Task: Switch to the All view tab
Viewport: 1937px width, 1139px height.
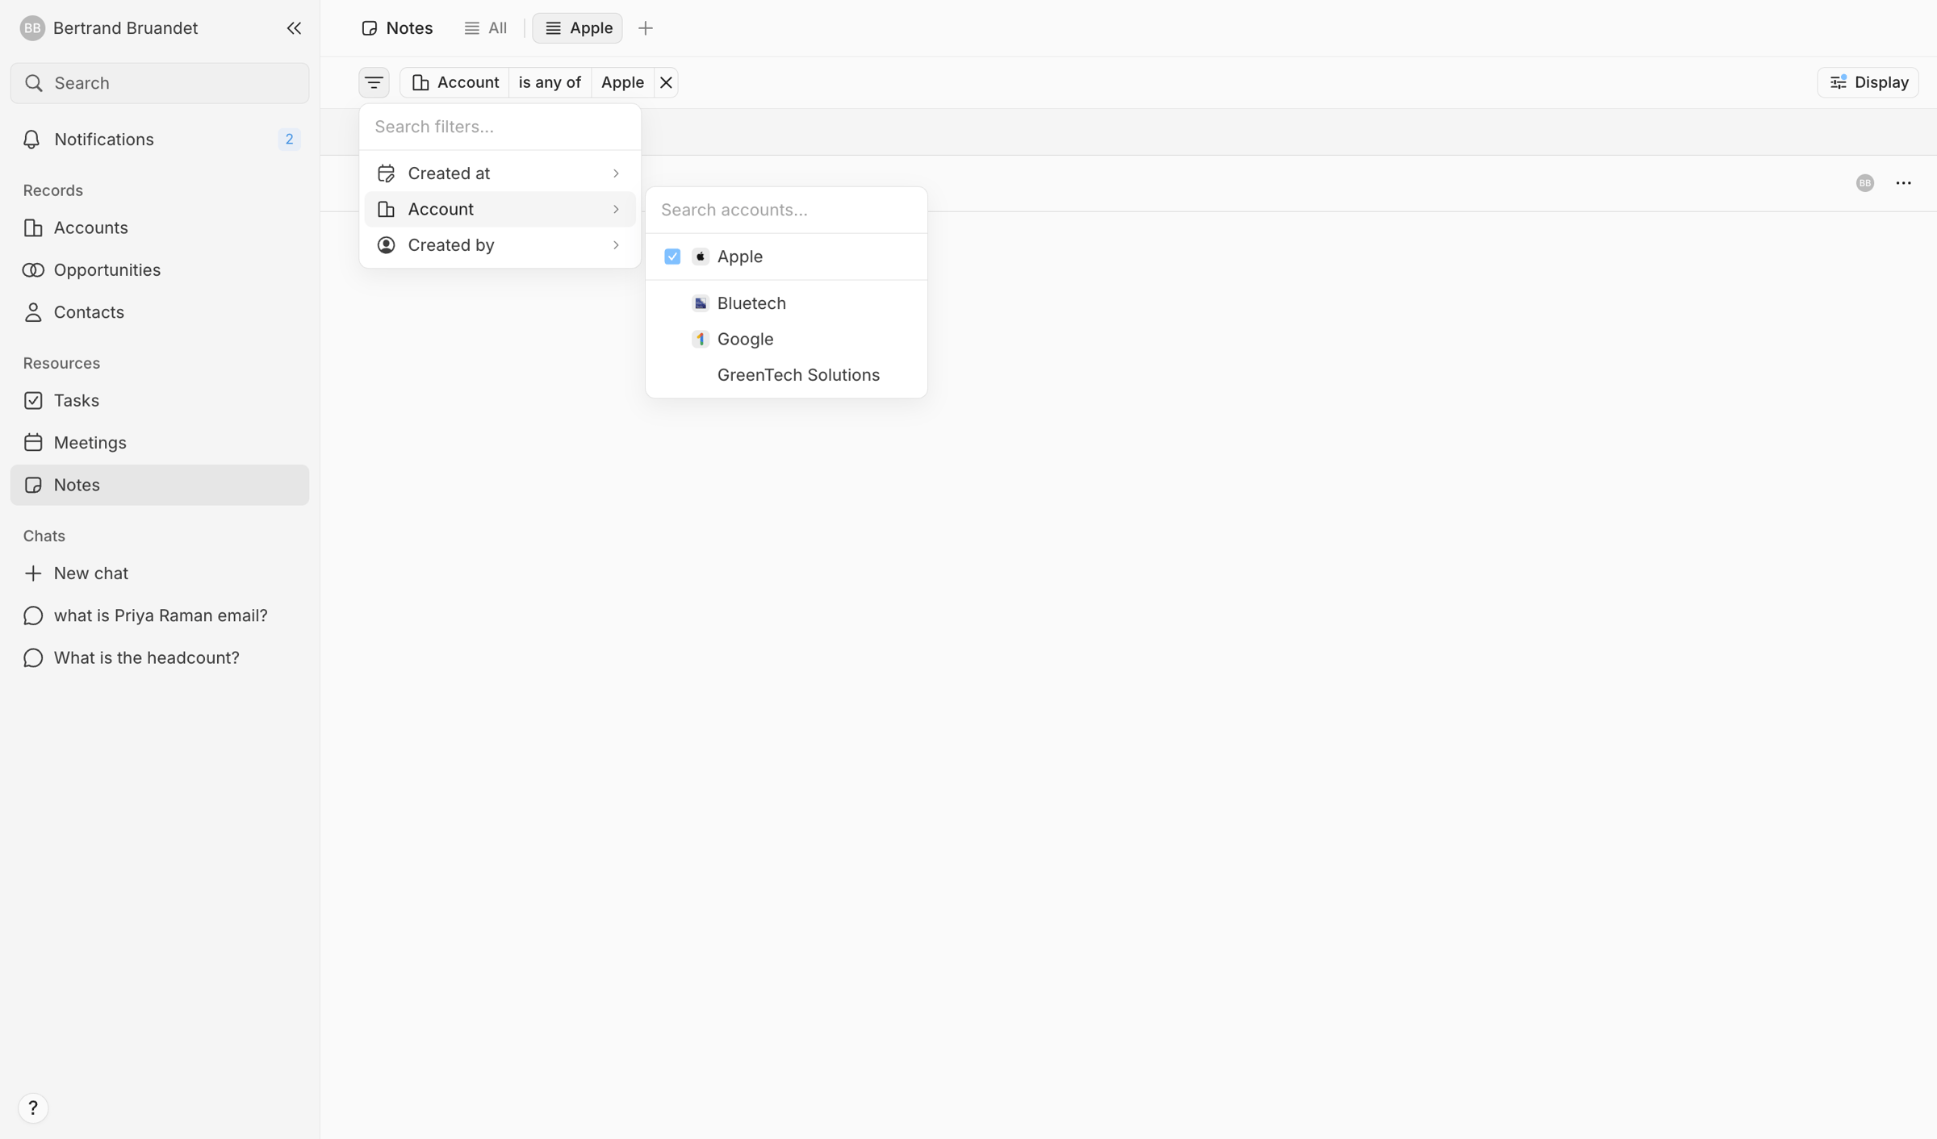Action: [486, 28]
